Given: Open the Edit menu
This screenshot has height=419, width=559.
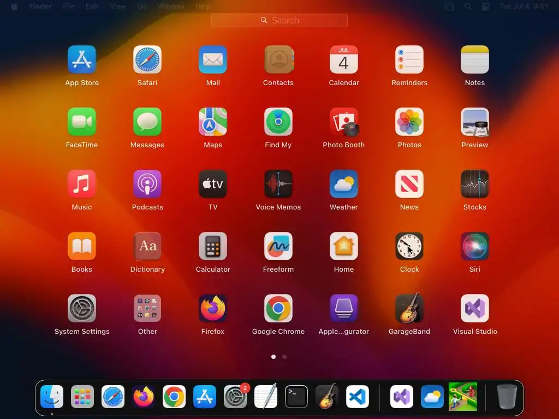Looking at the screenshot, I should click(x=92, y=7).
